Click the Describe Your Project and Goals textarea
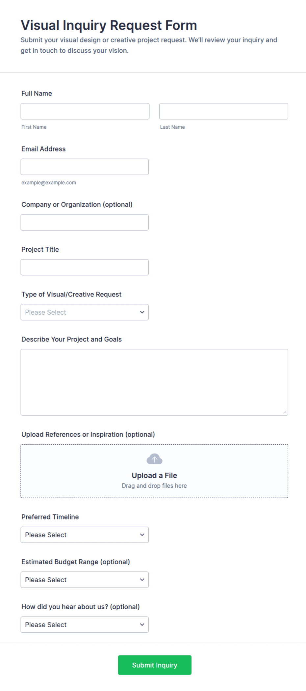Screen dimensions: 306x691 [154, 382]
